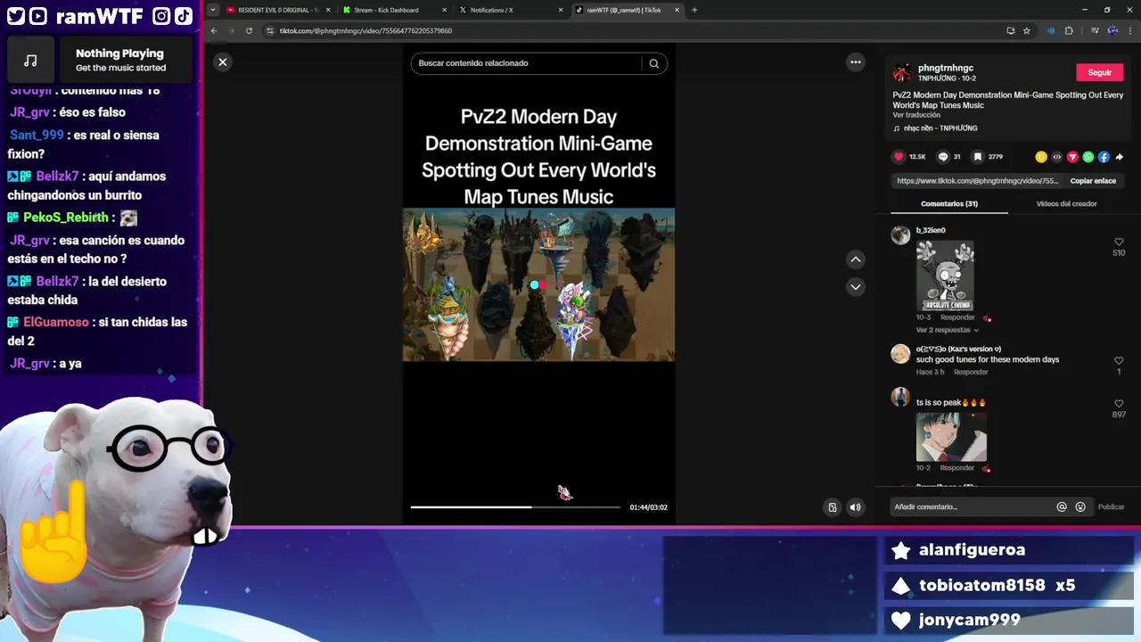Click the browser back arrow

pyautogui.click(x=214, y=30)
